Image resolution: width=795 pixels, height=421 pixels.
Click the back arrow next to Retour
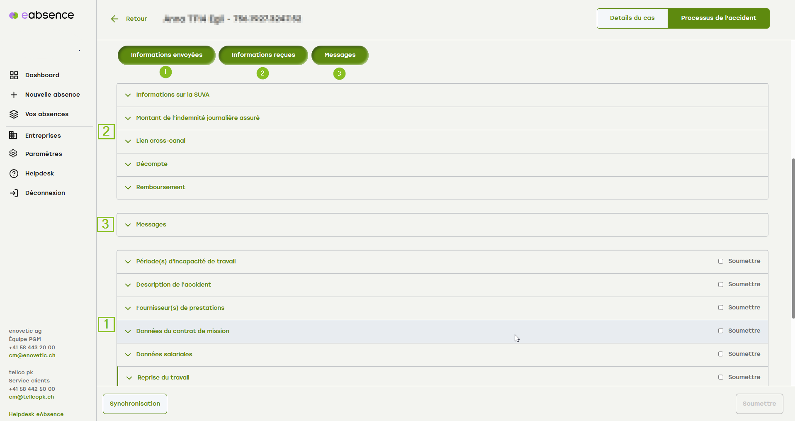click(x=115, y=19)
